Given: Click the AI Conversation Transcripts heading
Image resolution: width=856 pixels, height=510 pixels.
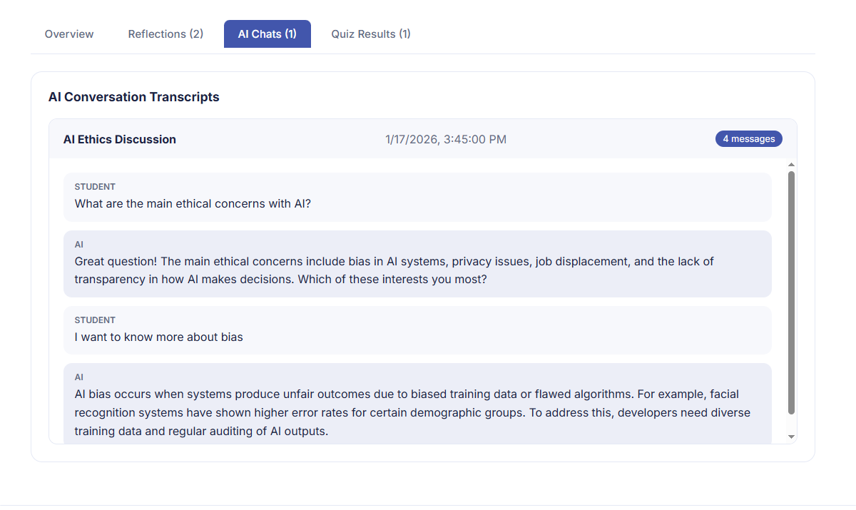Looking at the screenshot, I should coord(134,97).
